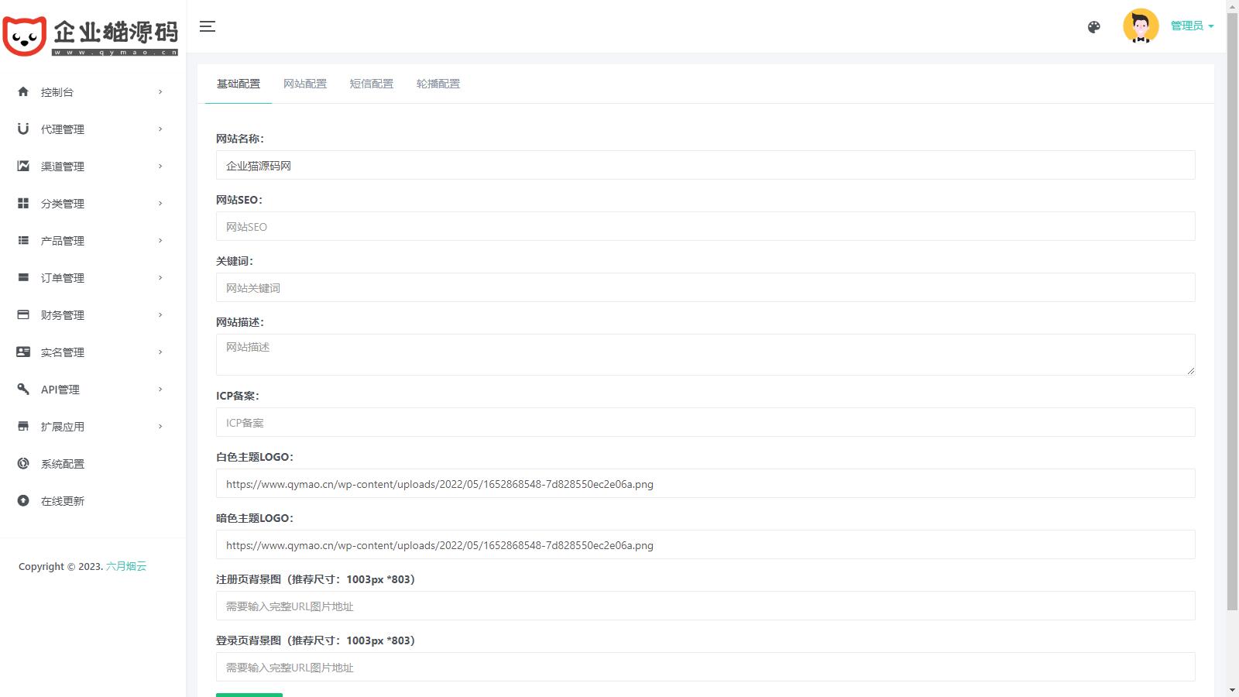This screenshot has height=697, width=1239.
Task: Open the theme palette icon in header
Action: coord(1093,27)
